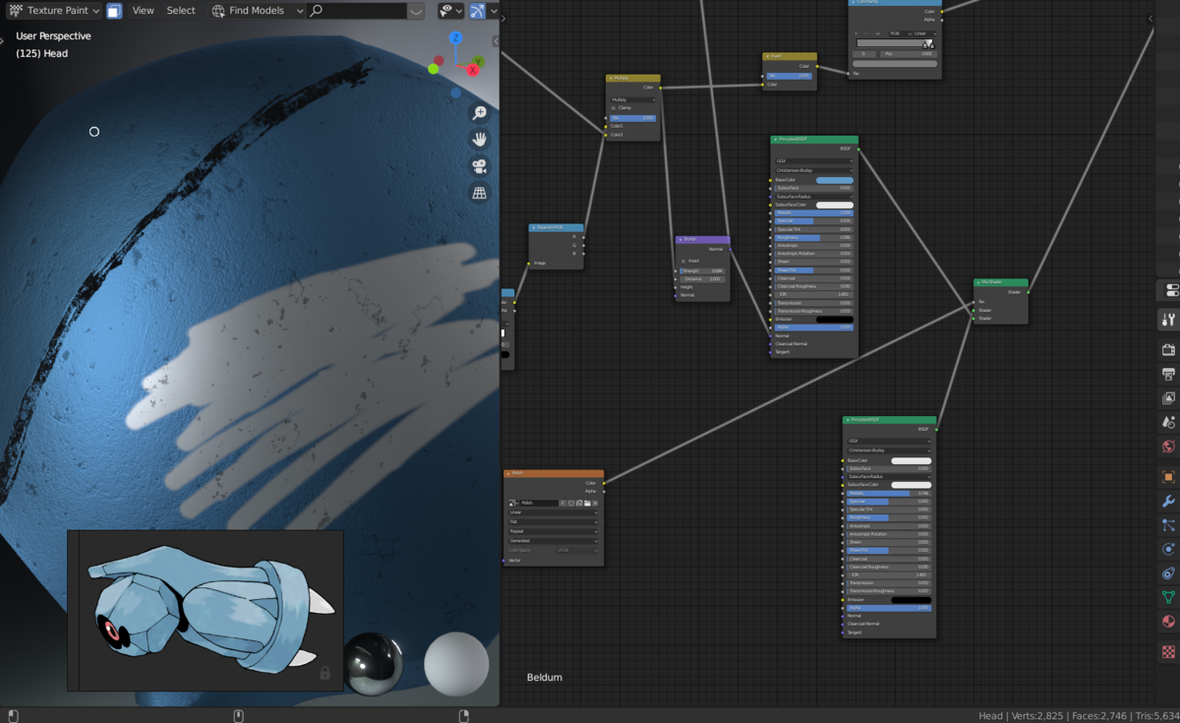This screenshot has width=1180, height=723.
Task: Click the Zoom view magnifier icon
Action: (x=480, y=113)
